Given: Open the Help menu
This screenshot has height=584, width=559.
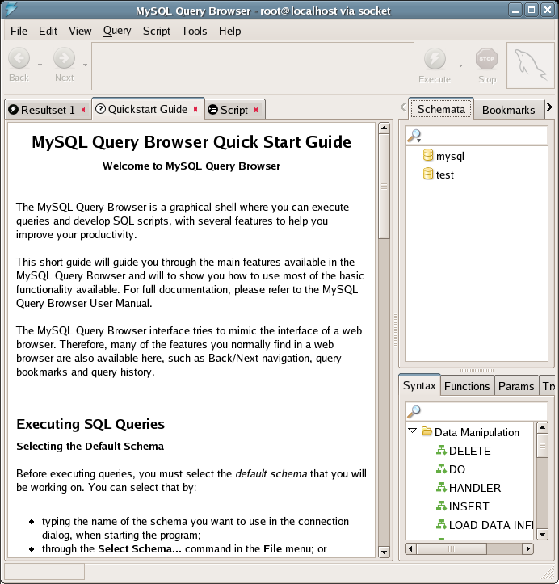Looking at the screenshot, I should [229, 31].
